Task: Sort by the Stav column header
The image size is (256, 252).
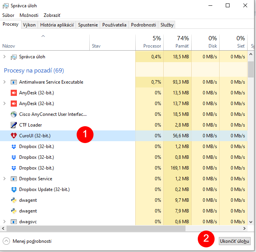Action: click(x=112, y=42)
